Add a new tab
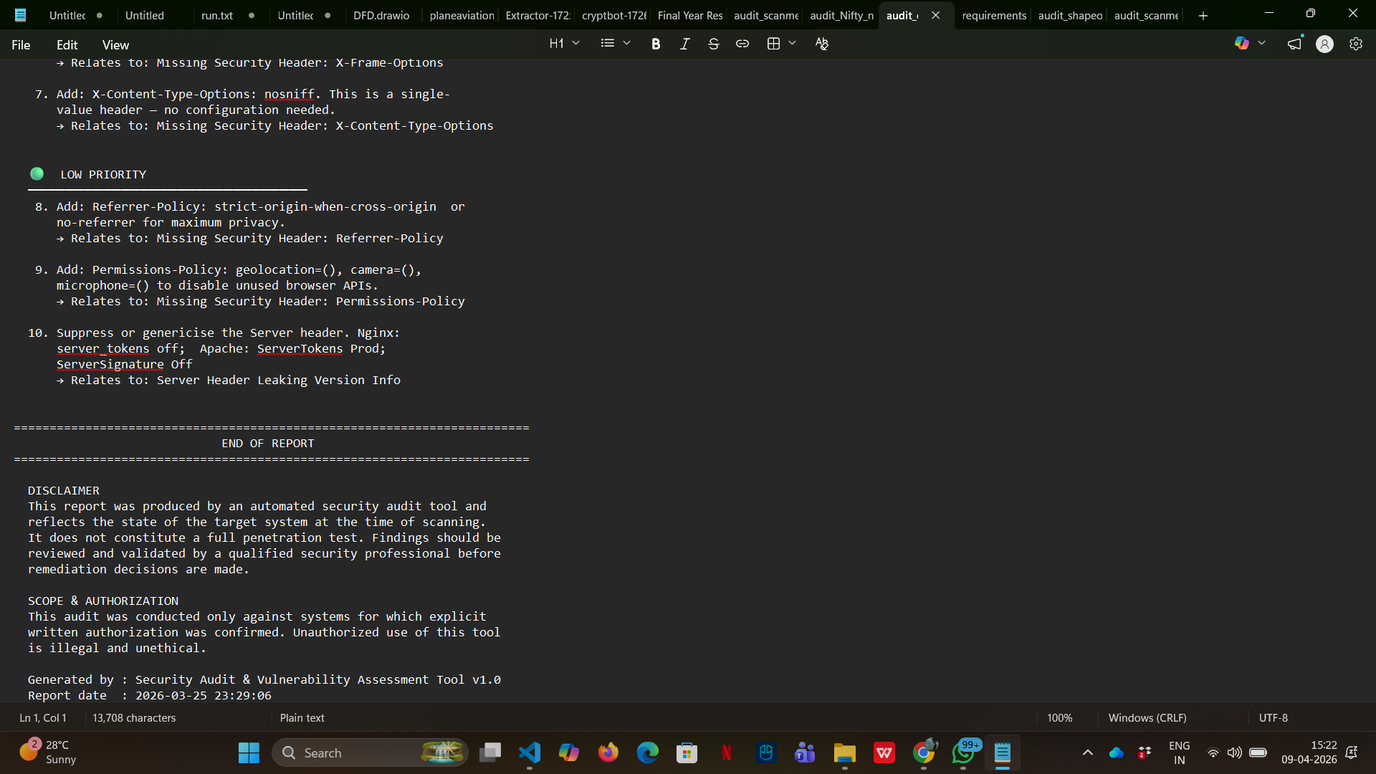 [x=1203, y=15]
